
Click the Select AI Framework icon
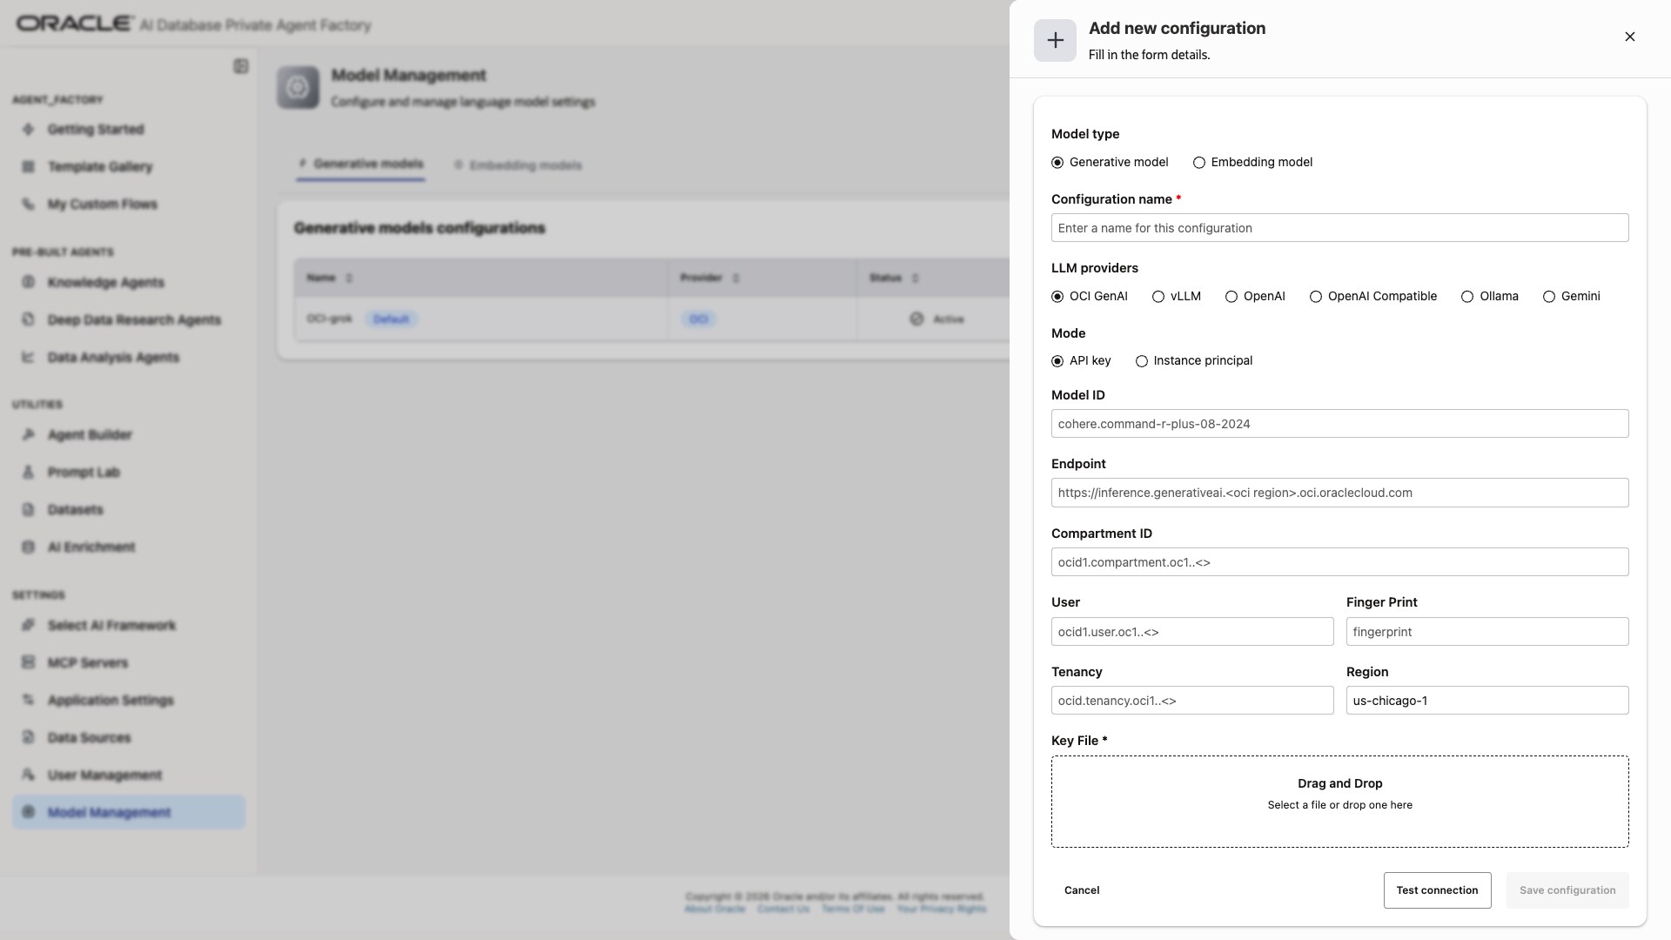pos(29,626)
